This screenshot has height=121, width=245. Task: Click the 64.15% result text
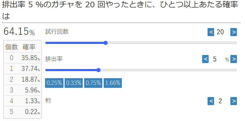(19, 32)
